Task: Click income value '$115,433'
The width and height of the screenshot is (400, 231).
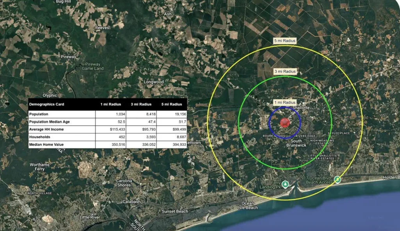Action: 118,129
